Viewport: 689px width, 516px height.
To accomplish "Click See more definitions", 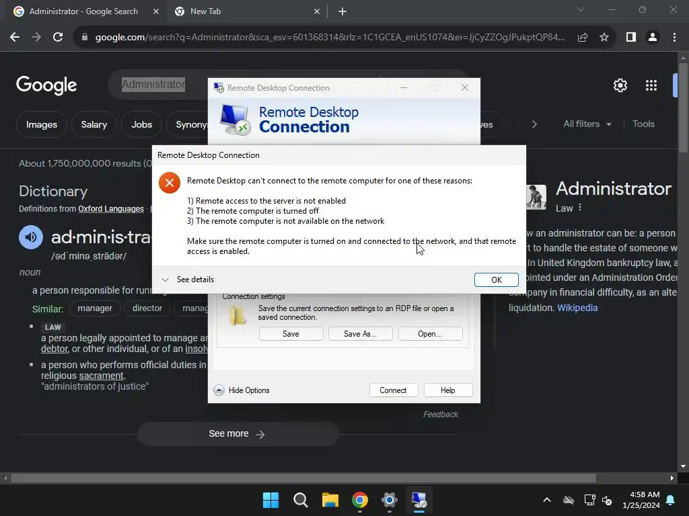I will tap(238, 434).
